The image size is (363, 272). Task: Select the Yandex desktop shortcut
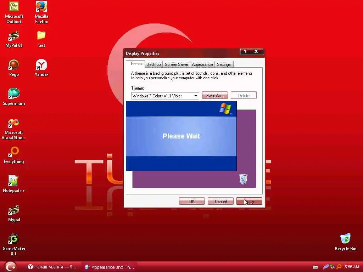coord(41,68)
